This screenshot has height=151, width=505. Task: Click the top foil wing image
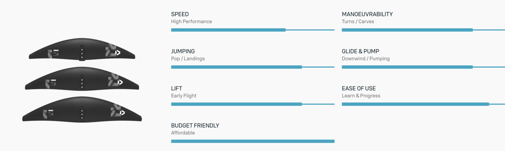point(82,50)
